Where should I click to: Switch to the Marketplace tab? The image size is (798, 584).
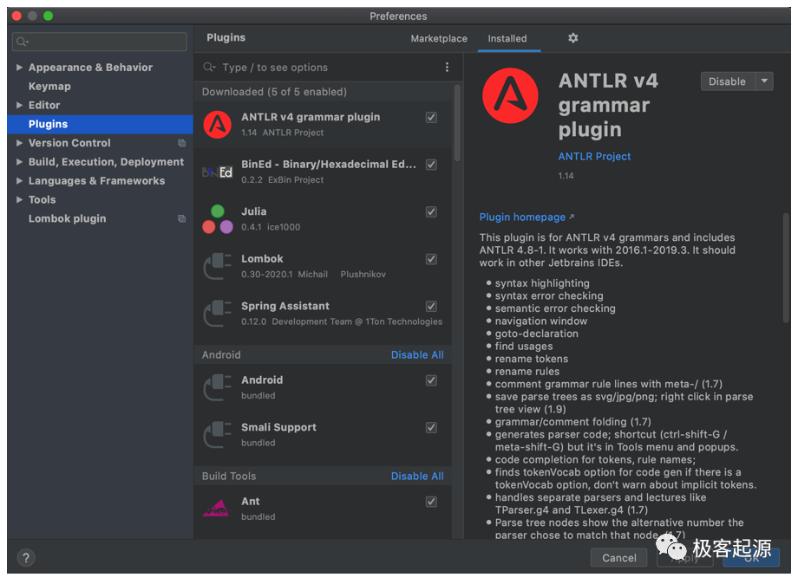439,39
